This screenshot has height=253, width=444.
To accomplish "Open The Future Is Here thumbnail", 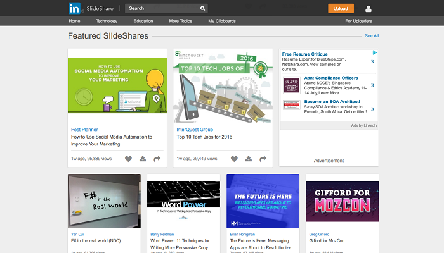I will 263,201.
